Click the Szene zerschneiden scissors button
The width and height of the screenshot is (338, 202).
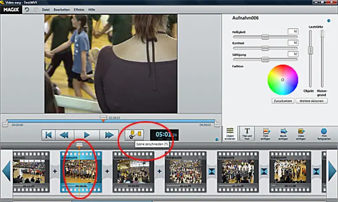pos(134,135)
